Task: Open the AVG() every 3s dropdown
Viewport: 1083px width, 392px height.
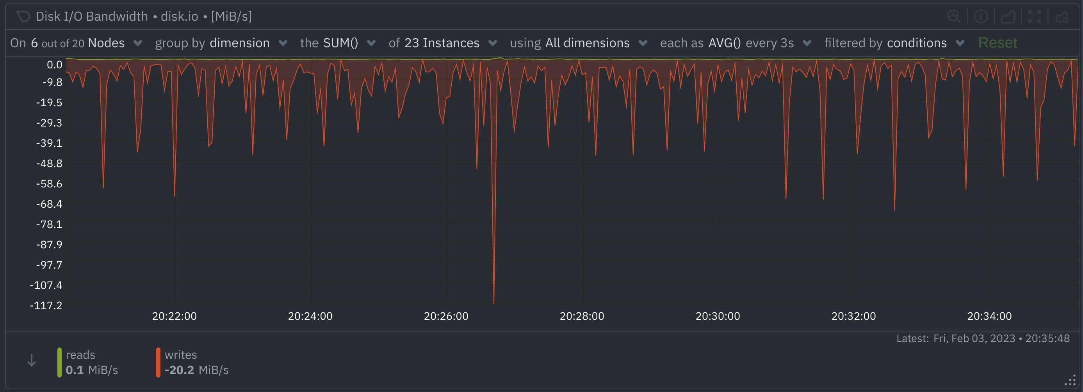Action: pyautogui.click(x=735, y=43)
